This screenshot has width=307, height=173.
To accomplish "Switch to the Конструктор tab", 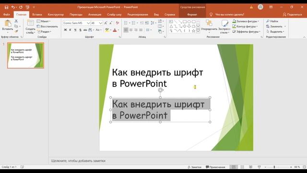I will (x=56, y=14).
